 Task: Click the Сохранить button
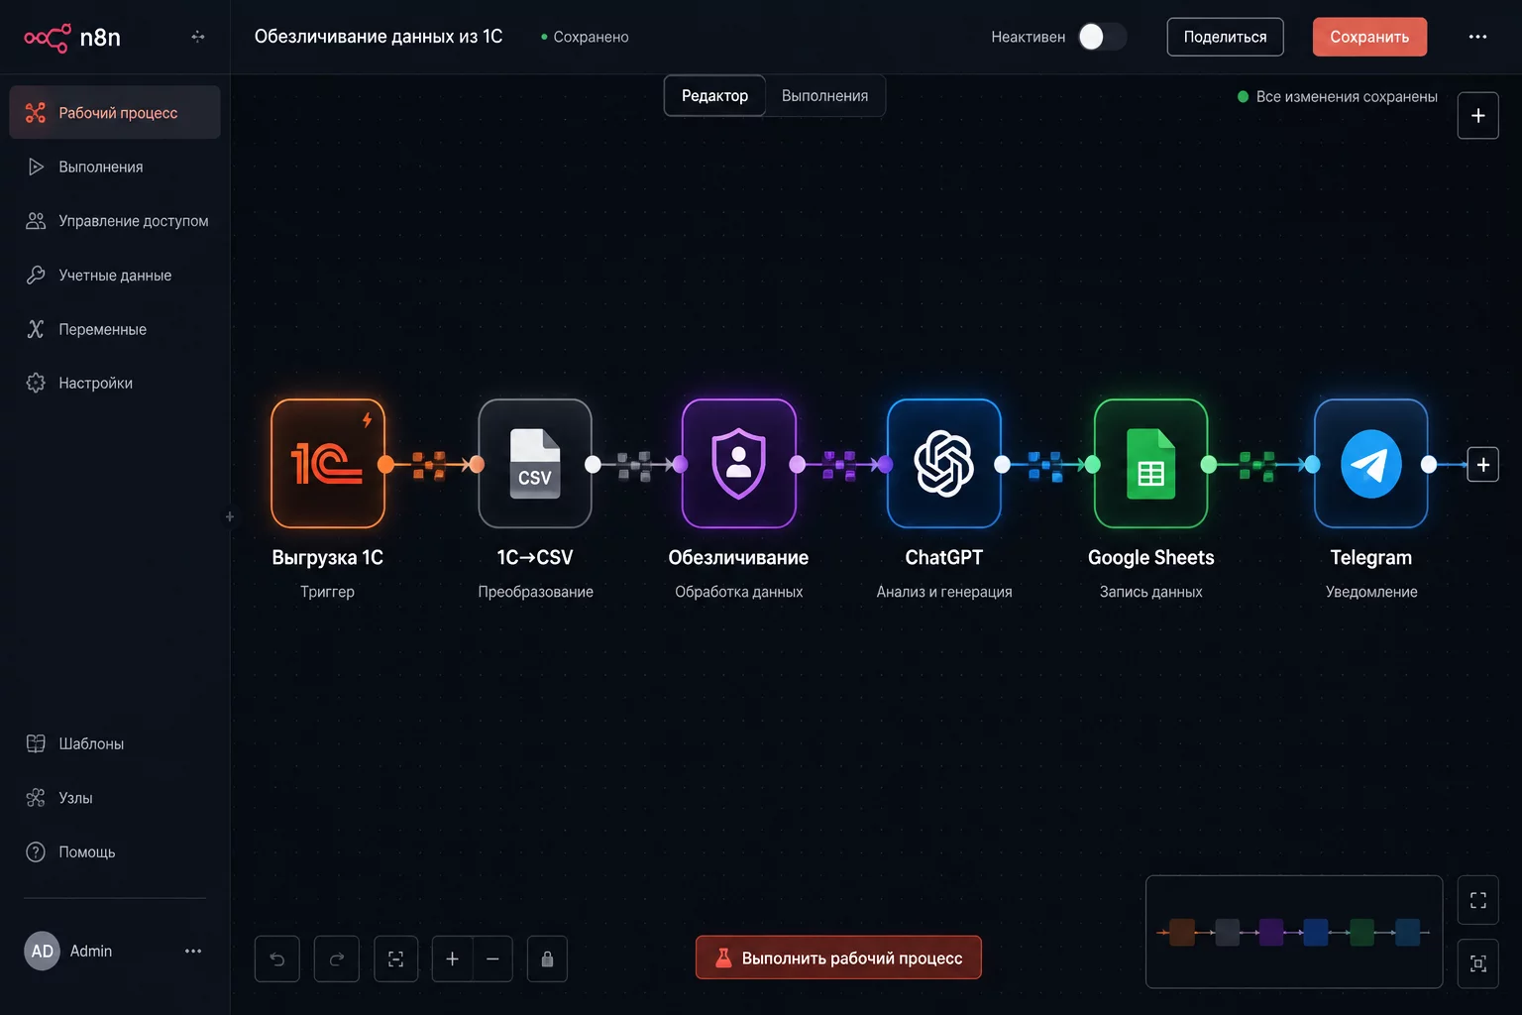coord(1369,37)
